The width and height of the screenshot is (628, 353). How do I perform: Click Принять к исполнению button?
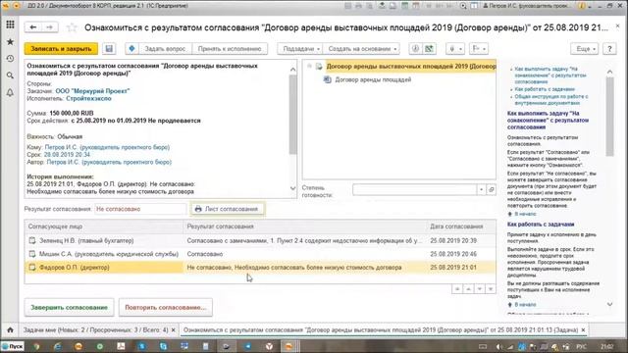coord(230,49)
